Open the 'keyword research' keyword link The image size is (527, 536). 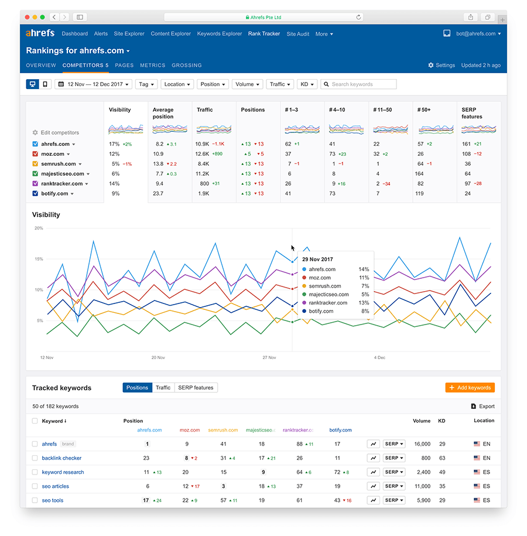(x=63, y=472)
